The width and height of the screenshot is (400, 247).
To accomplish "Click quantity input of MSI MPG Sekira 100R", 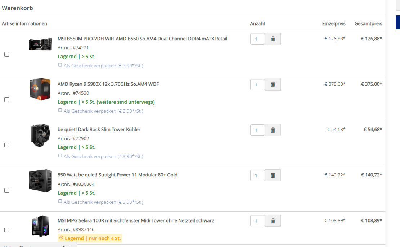I will click(x=257, y=221).
